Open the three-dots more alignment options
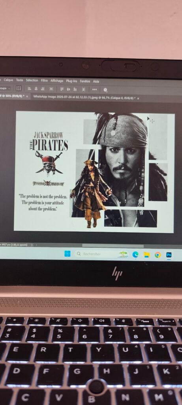The image size is (182, 405). (94, 90)
